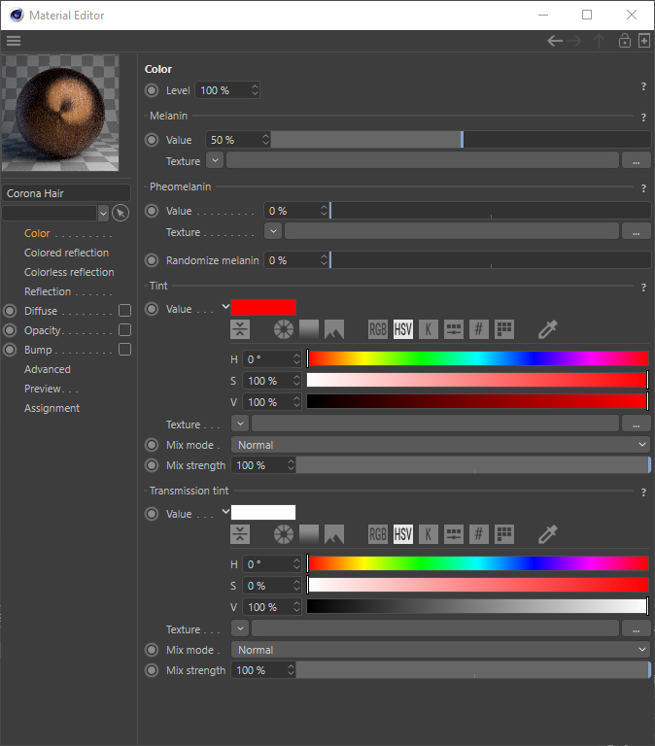655x746 pixels.
Task: Open the Reflection channel
Action: [48, 291]
